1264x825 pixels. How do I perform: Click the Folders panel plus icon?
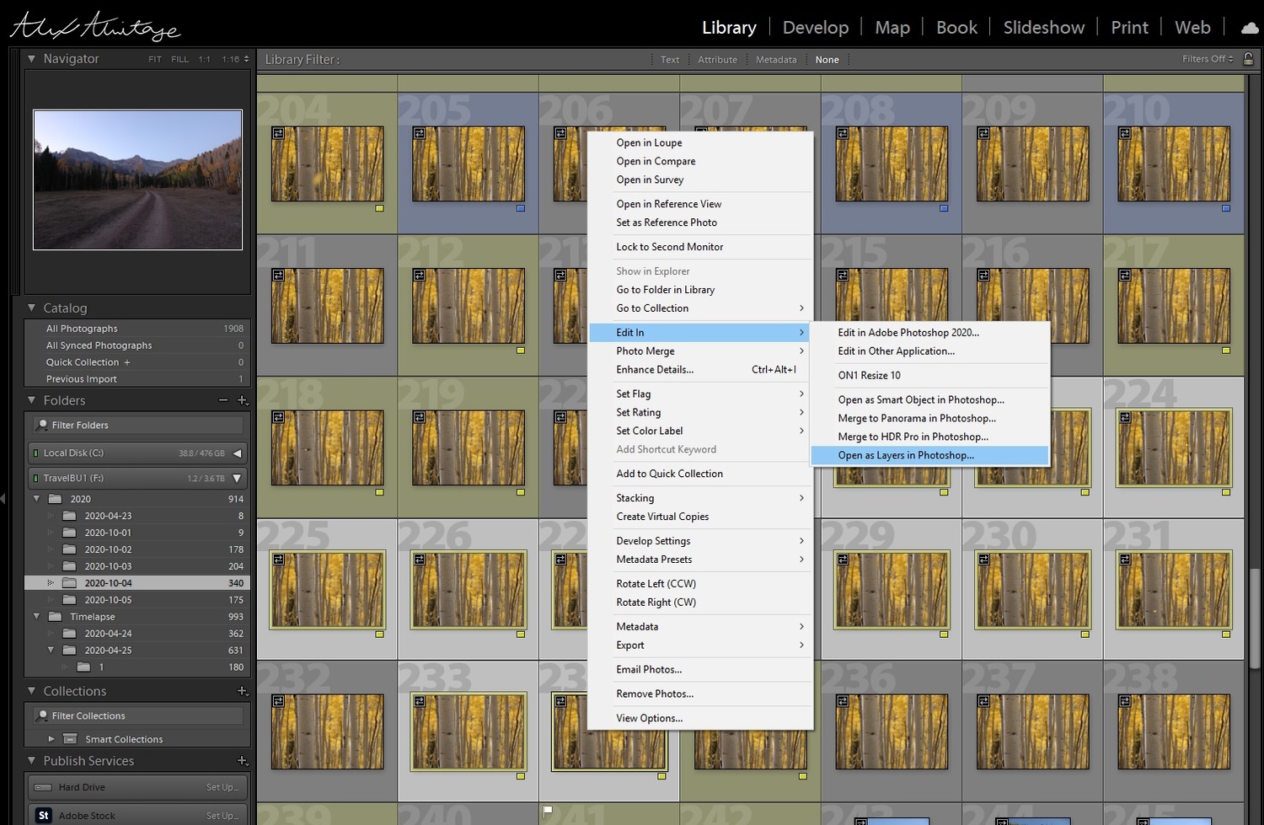[243, 400]
